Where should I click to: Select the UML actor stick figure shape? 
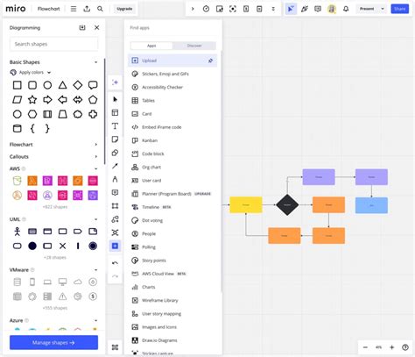click(18, 232)
